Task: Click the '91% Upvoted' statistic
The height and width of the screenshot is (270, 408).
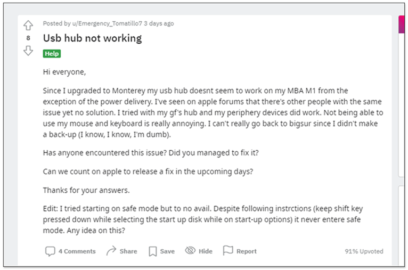Action: pyautogui.click(x=364, y=251)
